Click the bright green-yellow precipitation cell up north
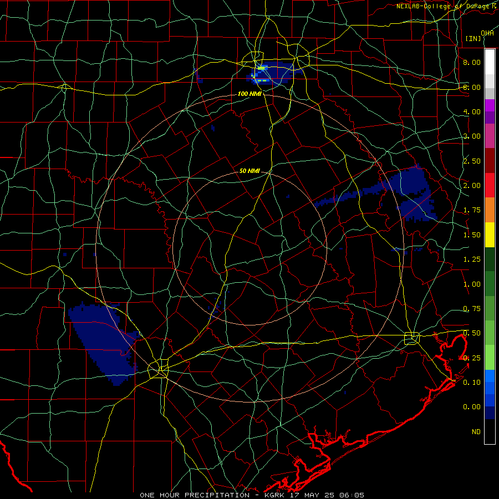Screen dimensions: 499x499 coord(261,68)
